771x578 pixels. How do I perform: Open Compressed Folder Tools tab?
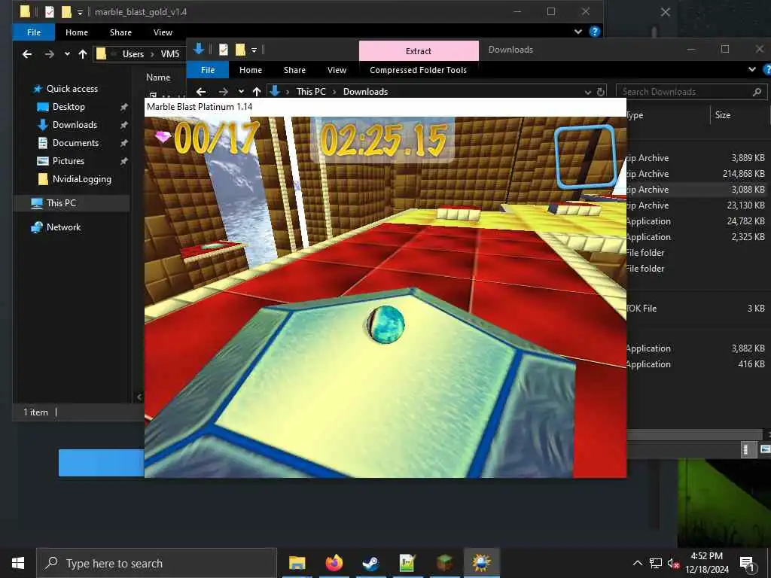pyautogui.click(x=418, y=70)
